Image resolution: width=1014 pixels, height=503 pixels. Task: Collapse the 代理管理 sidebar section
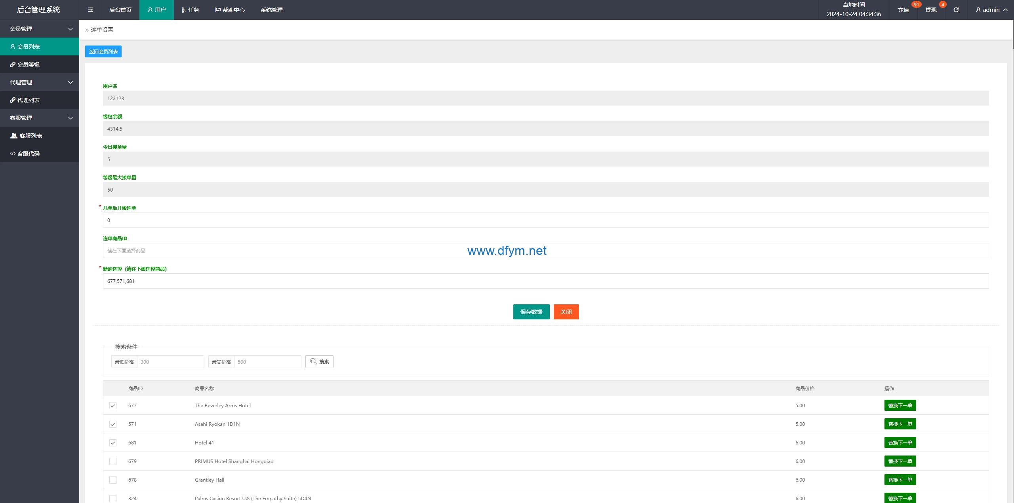tap(40, 82)
